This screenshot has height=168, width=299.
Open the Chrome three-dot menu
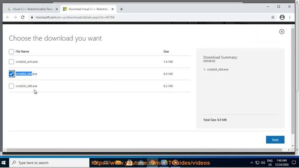(x=290, y=17)
